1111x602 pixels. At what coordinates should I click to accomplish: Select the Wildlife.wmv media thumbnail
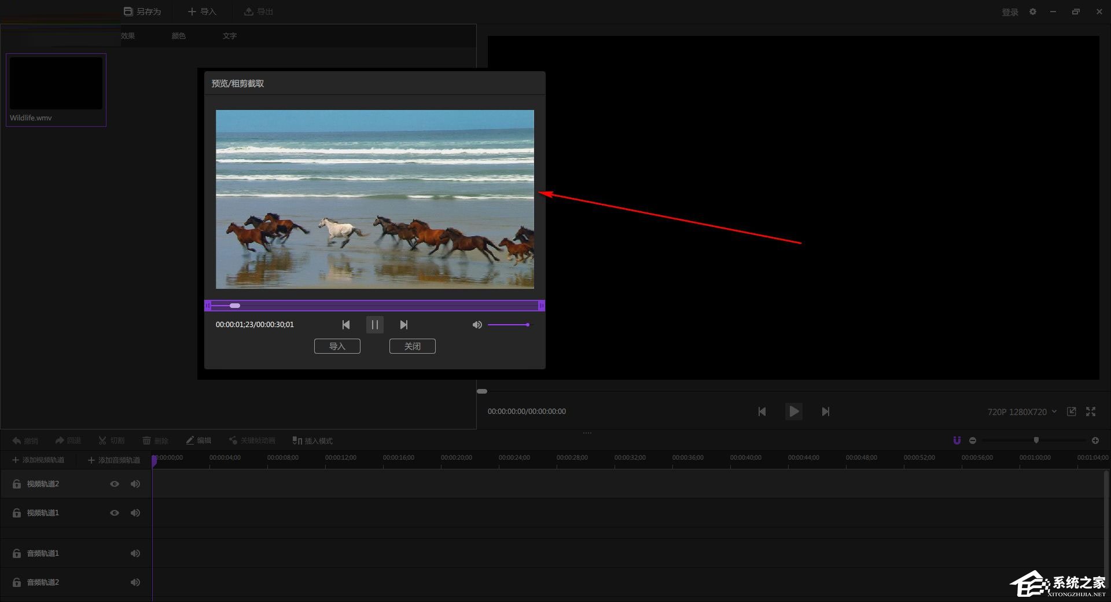coord(56,84)
